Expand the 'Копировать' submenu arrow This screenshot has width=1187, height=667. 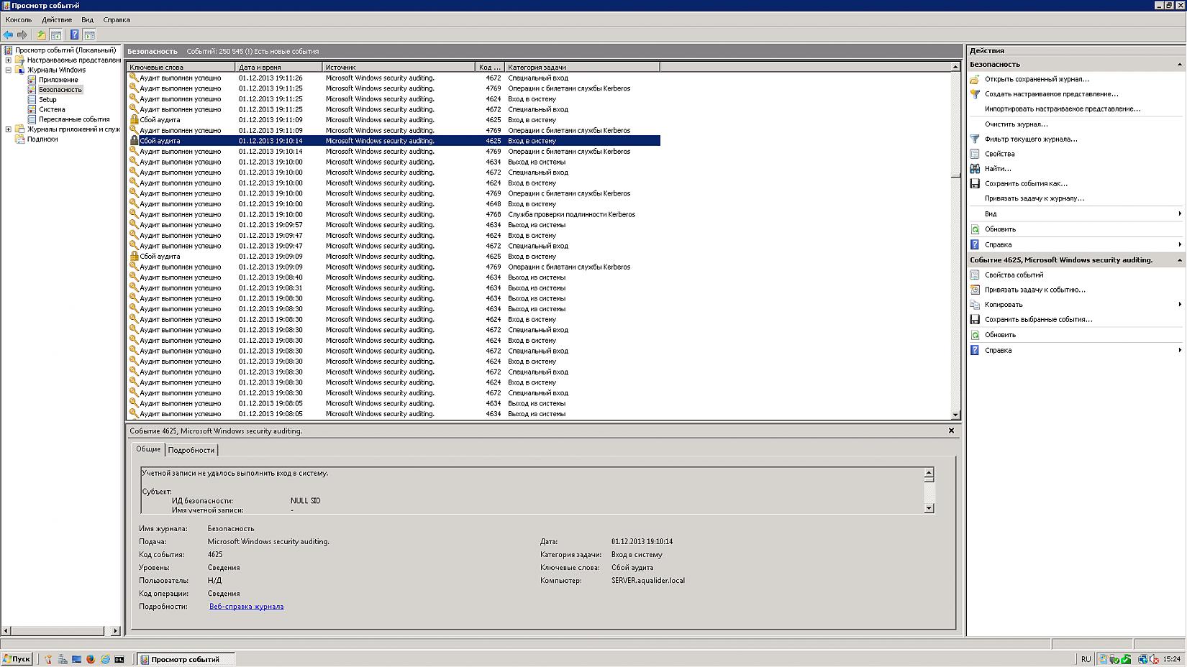point(1180,305)
